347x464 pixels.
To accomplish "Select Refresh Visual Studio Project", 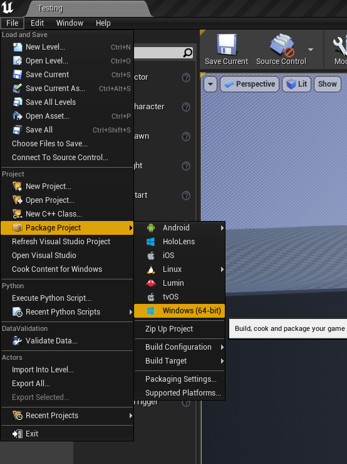I will (x=67, y=242).
